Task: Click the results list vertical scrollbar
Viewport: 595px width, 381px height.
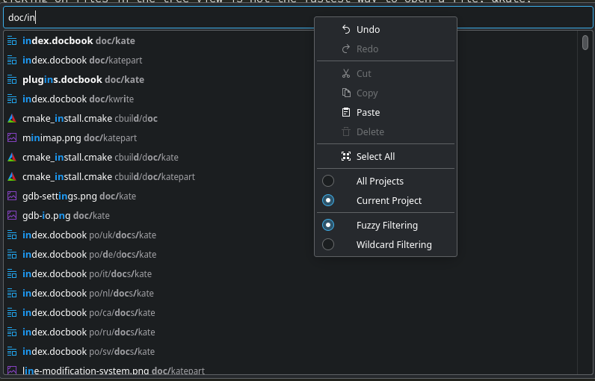Action: [585, 202]
